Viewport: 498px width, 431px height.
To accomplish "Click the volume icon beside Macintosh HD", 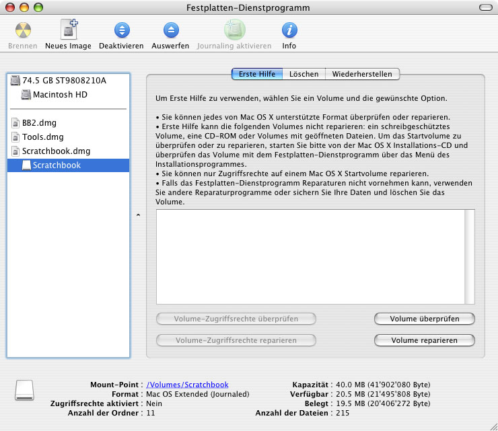I will coord(26,95).
